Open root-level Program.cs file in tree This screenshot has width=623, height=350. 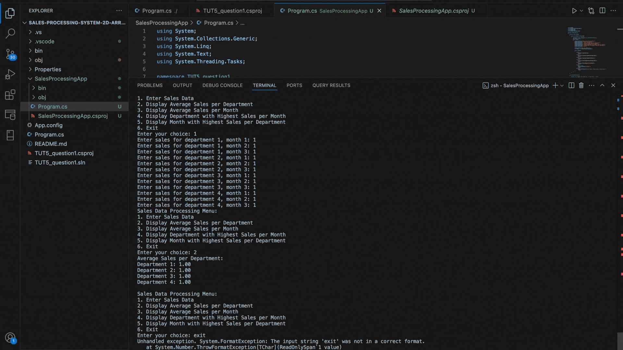coord(74,134)
